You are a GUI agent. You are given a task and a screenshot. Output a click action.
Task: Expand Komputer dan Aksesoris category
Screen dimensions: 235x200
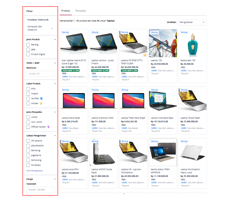(x=52, y=28)
